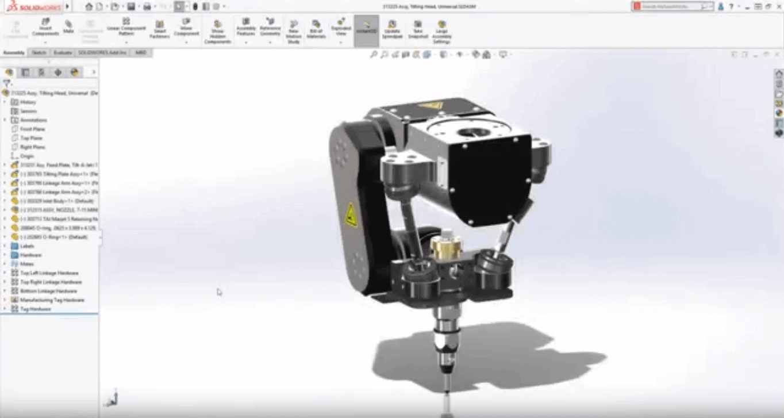Select Origin in feature tree

(x=27, y=156)
